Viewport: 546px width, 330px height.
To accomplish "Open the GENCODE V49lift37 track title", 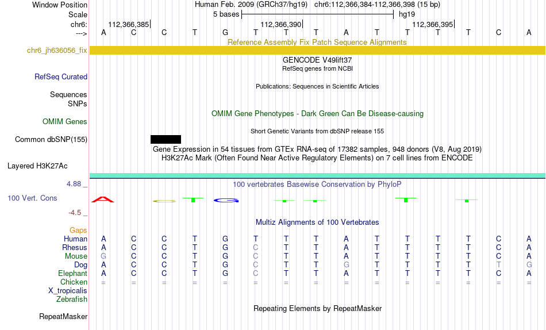I will (317, 60).
